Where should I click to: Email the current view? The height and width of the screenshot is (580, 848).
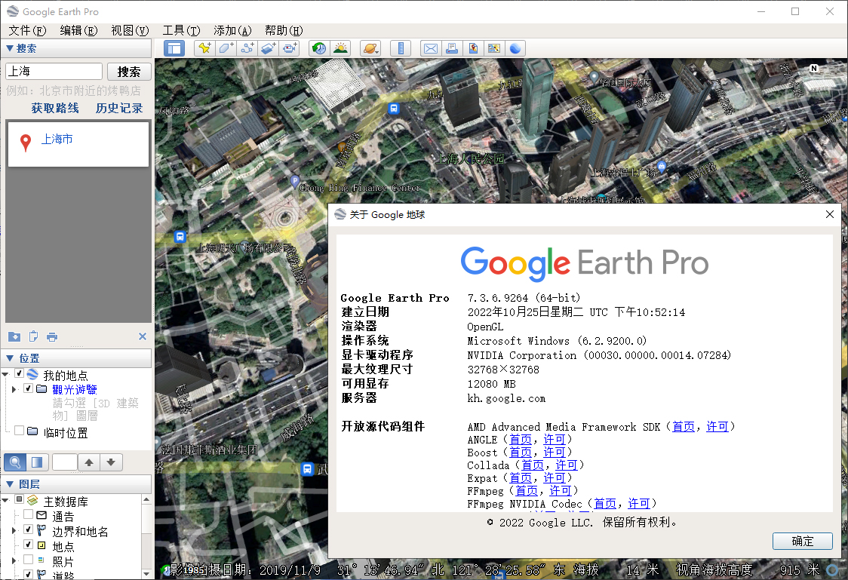[x=430, y=48]
